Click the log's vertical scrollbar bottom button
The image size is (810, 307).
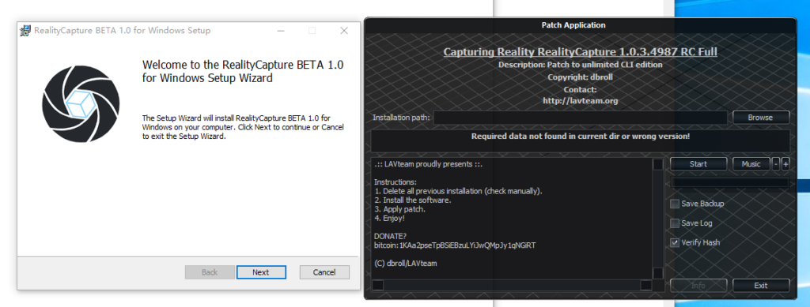pyautogui.click(x=657, y=273)
